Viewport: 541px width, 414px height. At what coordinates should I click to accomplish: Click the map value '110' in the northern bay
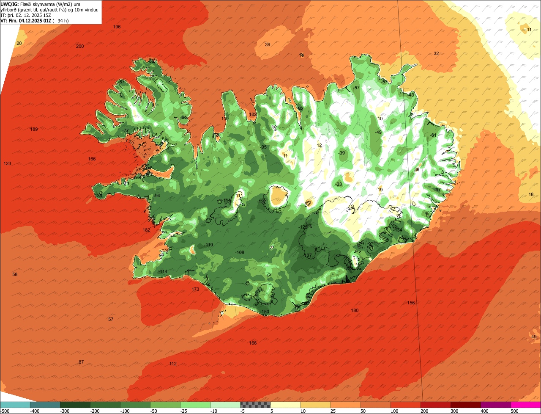[225, 119]
